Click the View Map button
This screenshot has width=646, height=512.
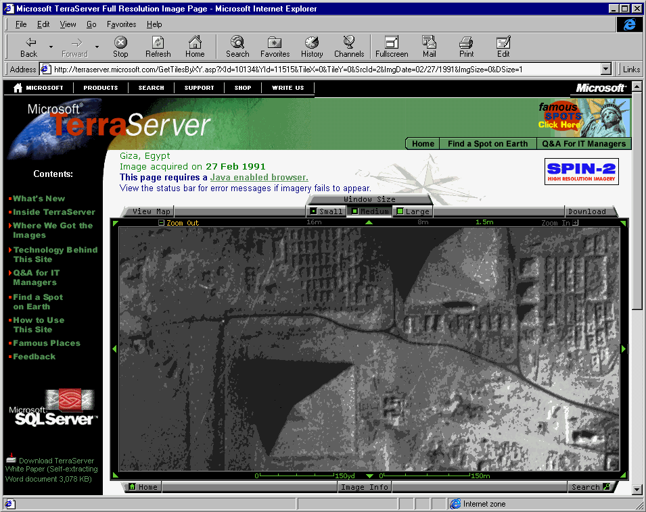point(152,211)
